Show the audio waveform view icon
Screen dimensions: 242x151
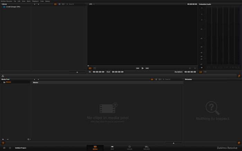point(205,72)
